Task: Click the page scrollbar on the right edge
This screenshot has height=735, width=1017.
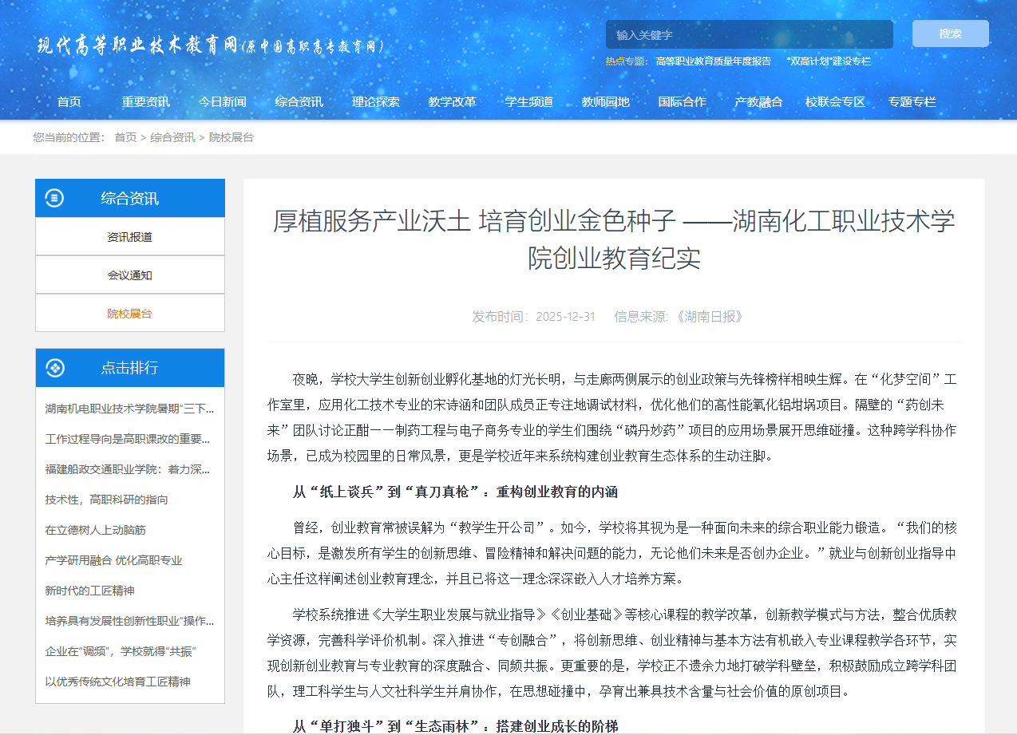Action: (x=1012, y=367)
